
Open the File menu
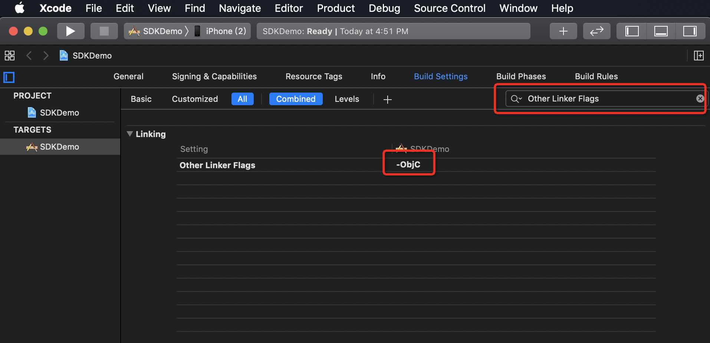[93, 8]
